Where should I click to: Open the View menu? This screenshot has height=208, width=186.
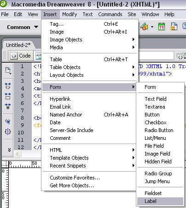[x=33, y=14]
